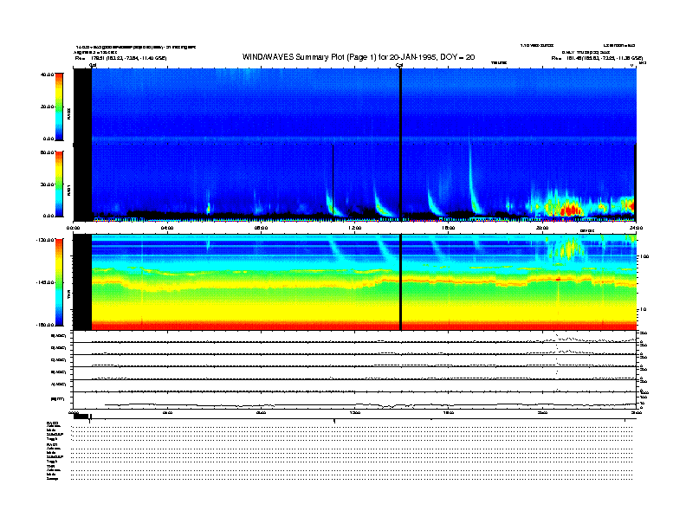The width and height of the screenshot is (686, 530).
Task: Click the red band at bottom of TNR spectrogram
Action: pos(363,326)
